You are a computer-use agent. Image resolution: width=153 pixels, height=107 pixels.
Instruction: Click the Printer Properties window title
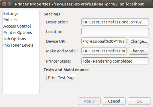[79, 4]
